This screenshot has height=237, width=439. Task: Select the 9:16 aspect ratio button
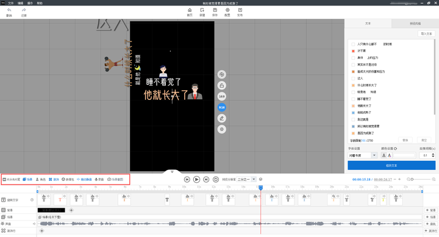222,107
